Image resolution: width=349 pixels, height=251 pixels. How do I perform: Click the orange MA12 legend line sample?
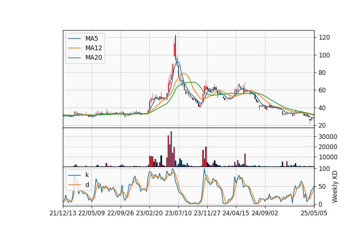[x=74, y=48]
